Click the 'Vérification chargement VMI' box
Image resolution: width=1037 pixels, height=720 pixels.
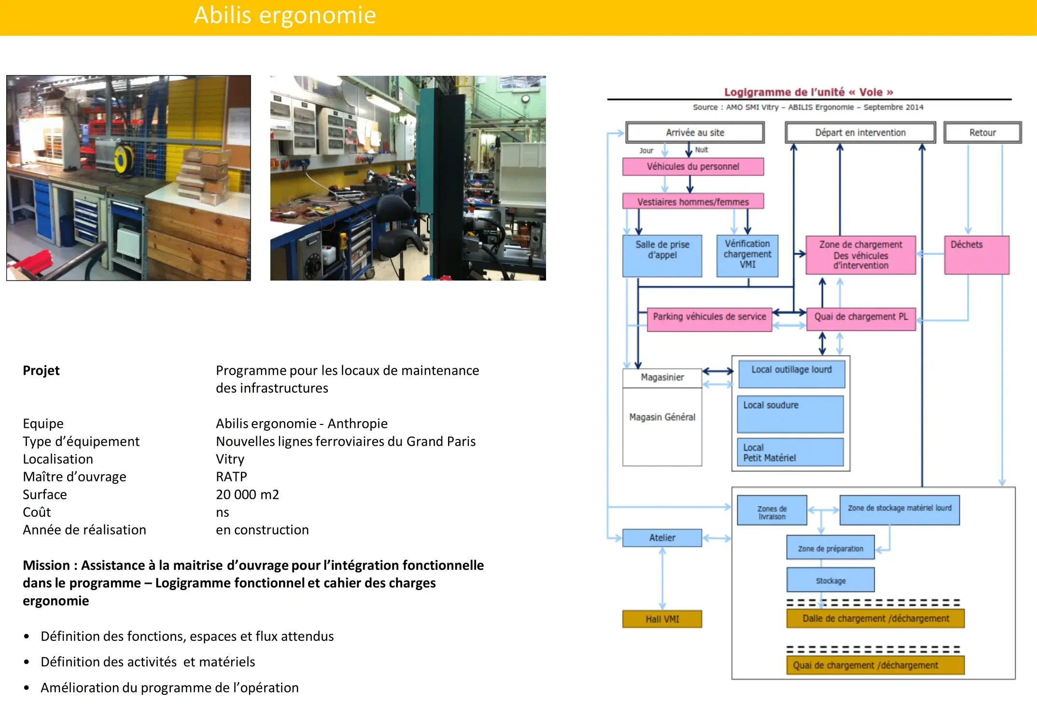click(747, 256)
